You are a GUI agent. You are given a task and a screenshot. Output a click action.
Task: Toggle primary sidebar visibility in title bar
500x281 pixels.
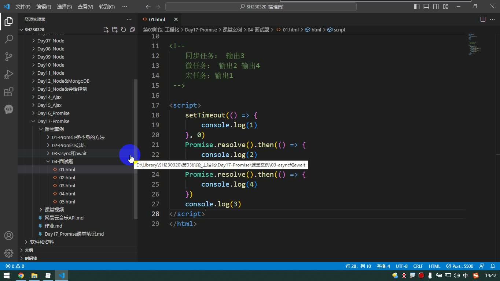(x=417, y=7)
